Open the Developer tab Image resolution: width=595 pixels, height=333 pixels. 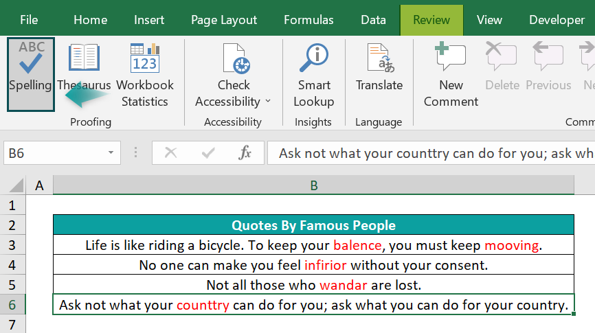(557, 20)
